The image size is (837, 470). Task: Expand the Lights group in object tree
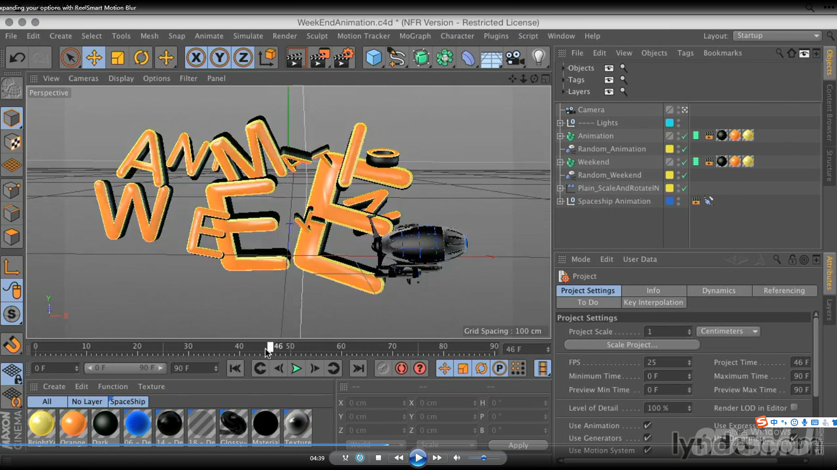click(x=560, y=123)
